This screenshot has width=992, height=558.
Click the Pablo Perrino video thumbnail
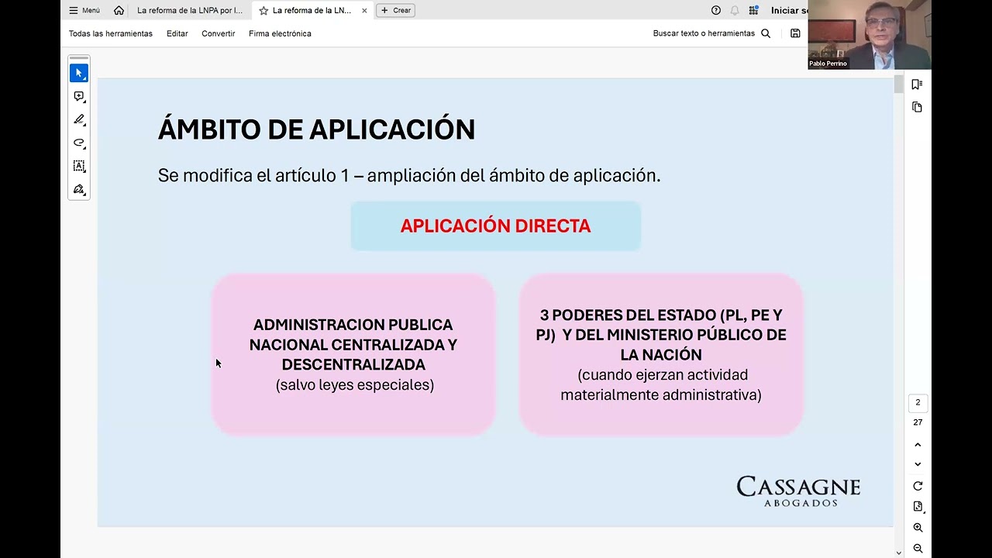(869, 35)
